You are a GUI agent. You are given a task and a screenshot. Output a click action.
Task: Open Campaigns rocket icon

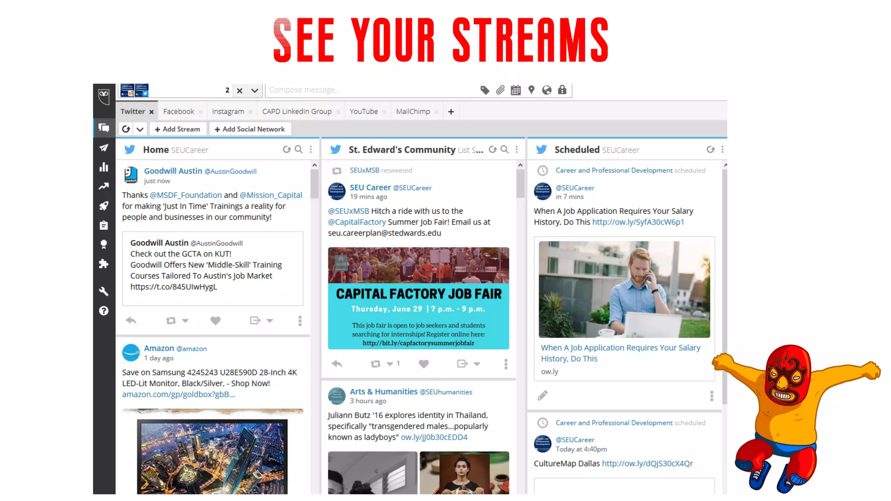(104, 206)
